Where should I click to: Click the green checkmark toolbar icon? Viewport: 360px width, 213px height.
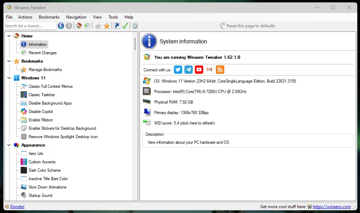[125, 26]
